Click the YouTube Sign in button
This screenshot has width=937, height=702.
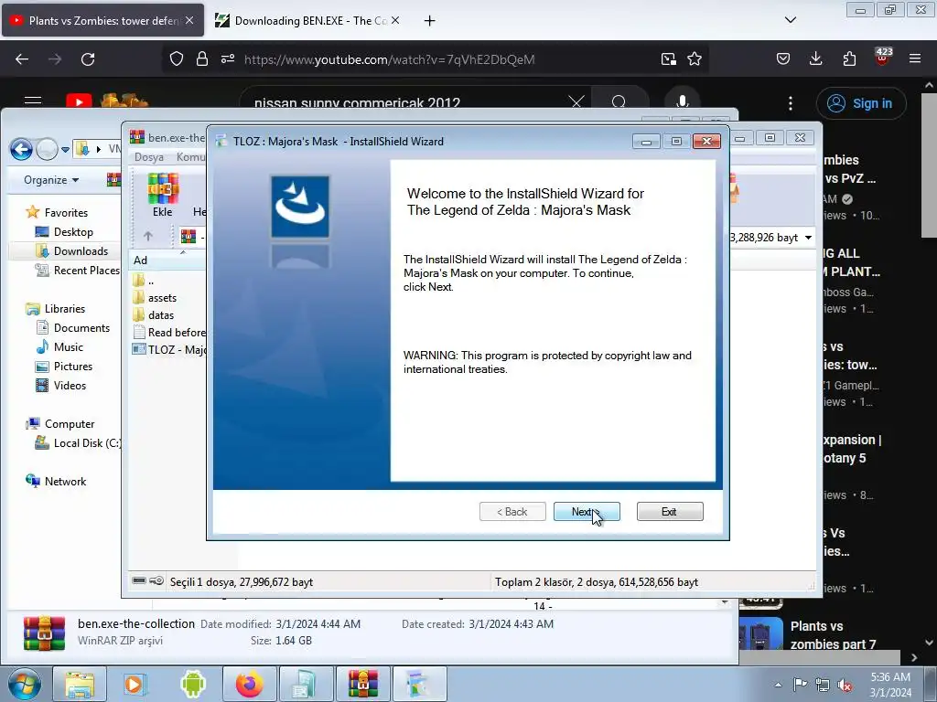point(861,103)
